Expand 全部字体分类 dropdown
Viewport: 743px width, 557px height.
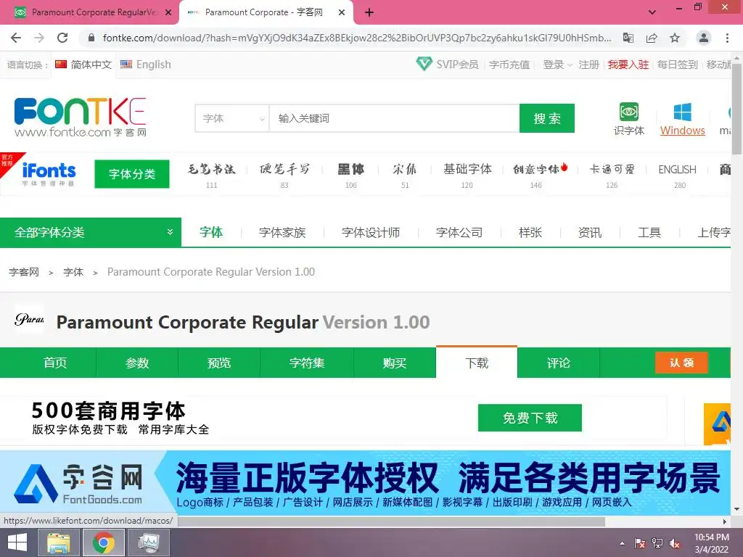click(91, 232)
